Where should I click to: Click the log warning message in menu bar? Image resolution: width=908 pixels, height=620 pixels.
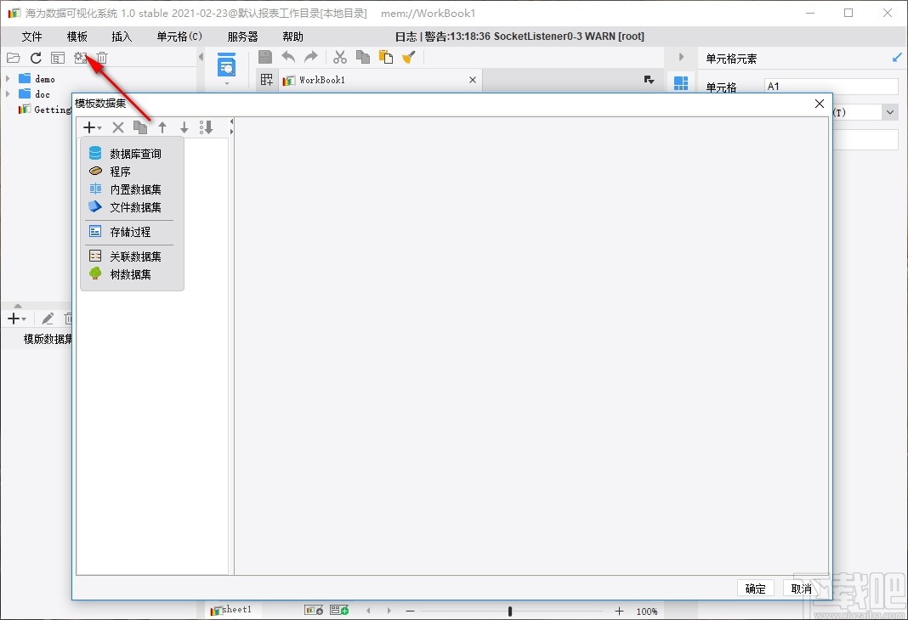pos(519,37)
